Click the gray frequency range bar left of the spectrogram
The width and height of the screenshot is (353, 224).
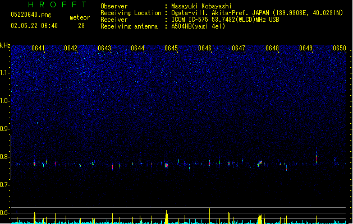click(x=11, y=157)
